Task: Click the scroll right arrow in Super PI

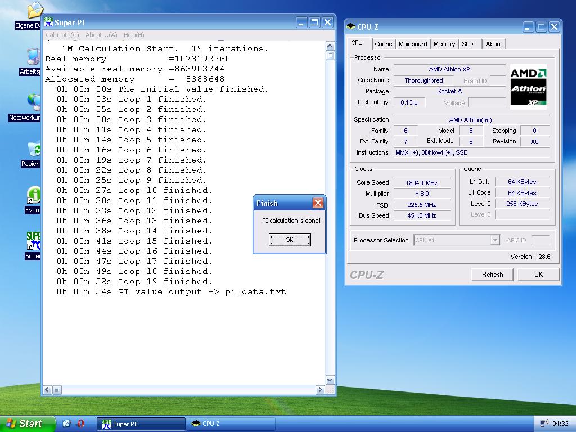Action: click(320, 390)
